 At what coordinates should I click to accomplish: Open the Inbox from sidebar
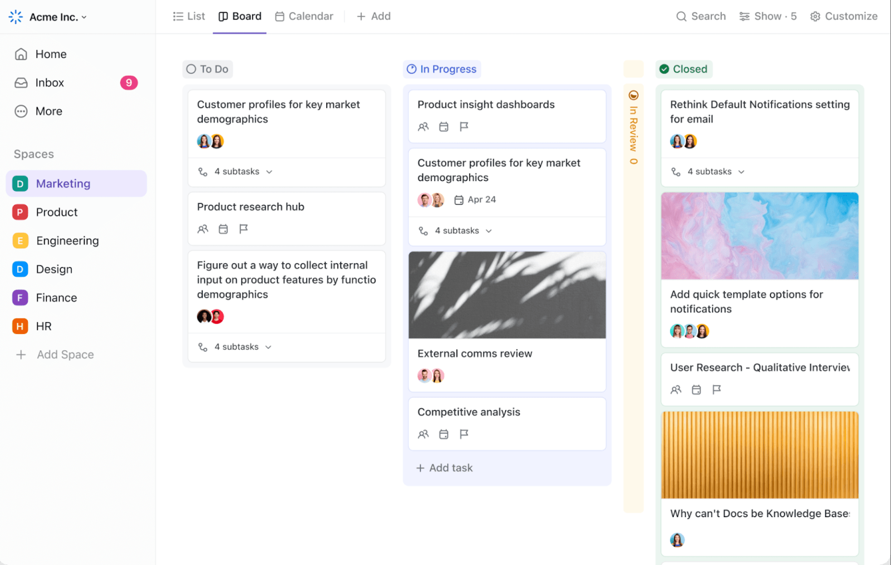(x=50, y=82)
